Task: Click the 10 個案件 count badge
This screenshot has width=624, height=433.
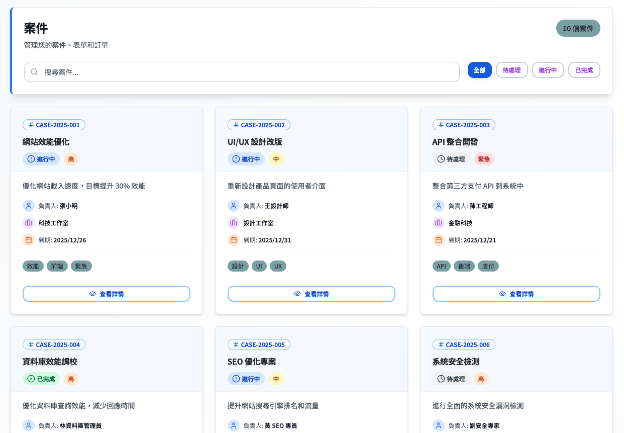Action: 578,28
